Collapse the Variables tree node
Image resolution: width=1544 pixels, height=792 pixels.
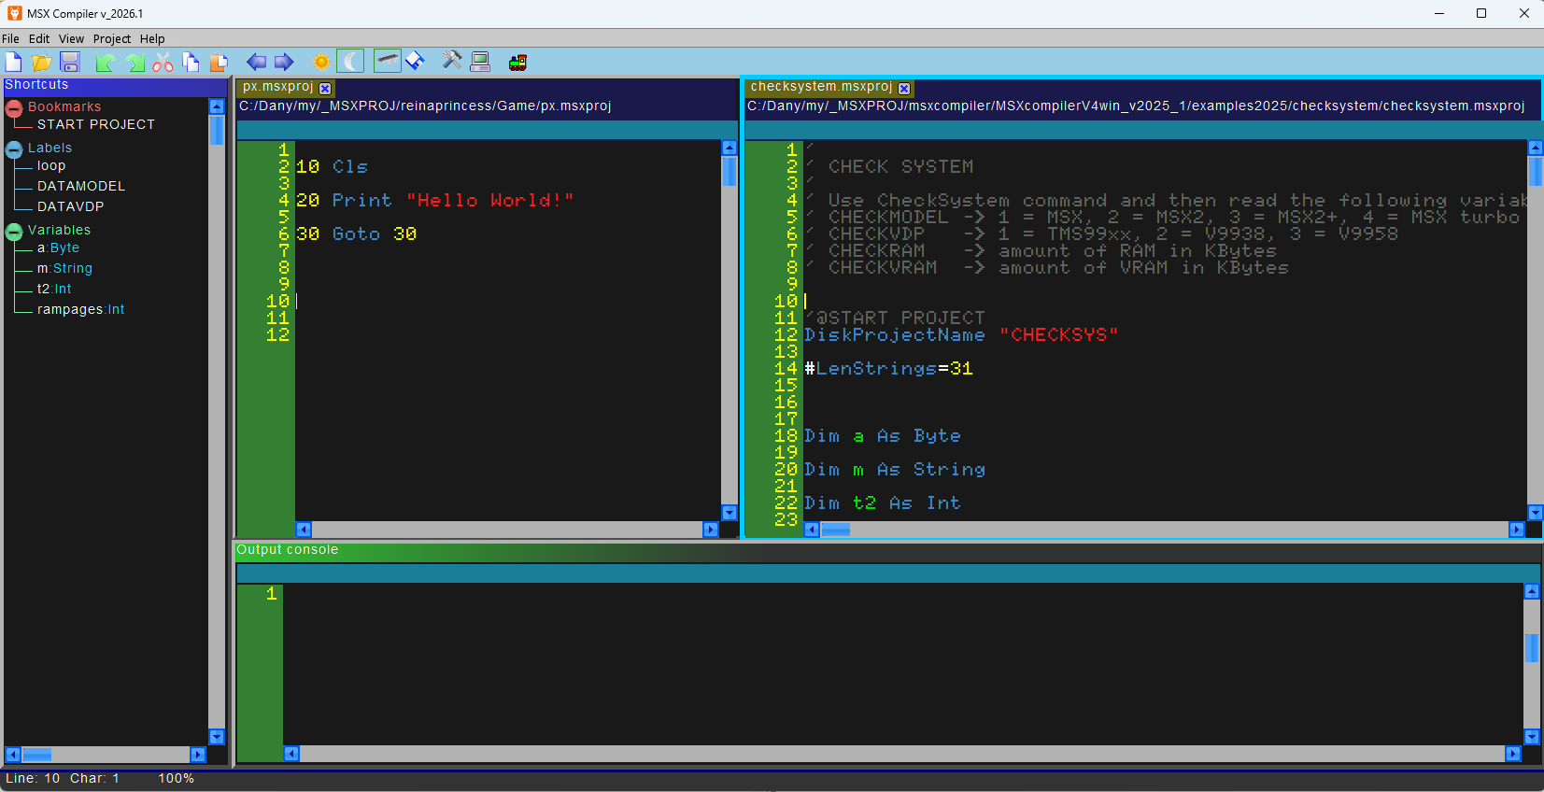coord(14,231)
